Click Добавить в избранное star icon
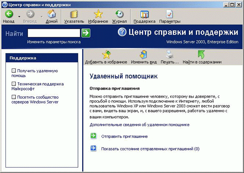This screenshot has width=244, height=173. [106, 55]
